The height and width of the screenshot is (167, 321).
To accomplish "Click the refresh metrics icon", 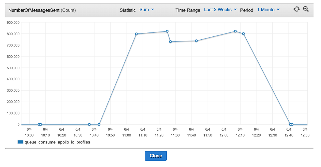I will [x=296, y=9].
